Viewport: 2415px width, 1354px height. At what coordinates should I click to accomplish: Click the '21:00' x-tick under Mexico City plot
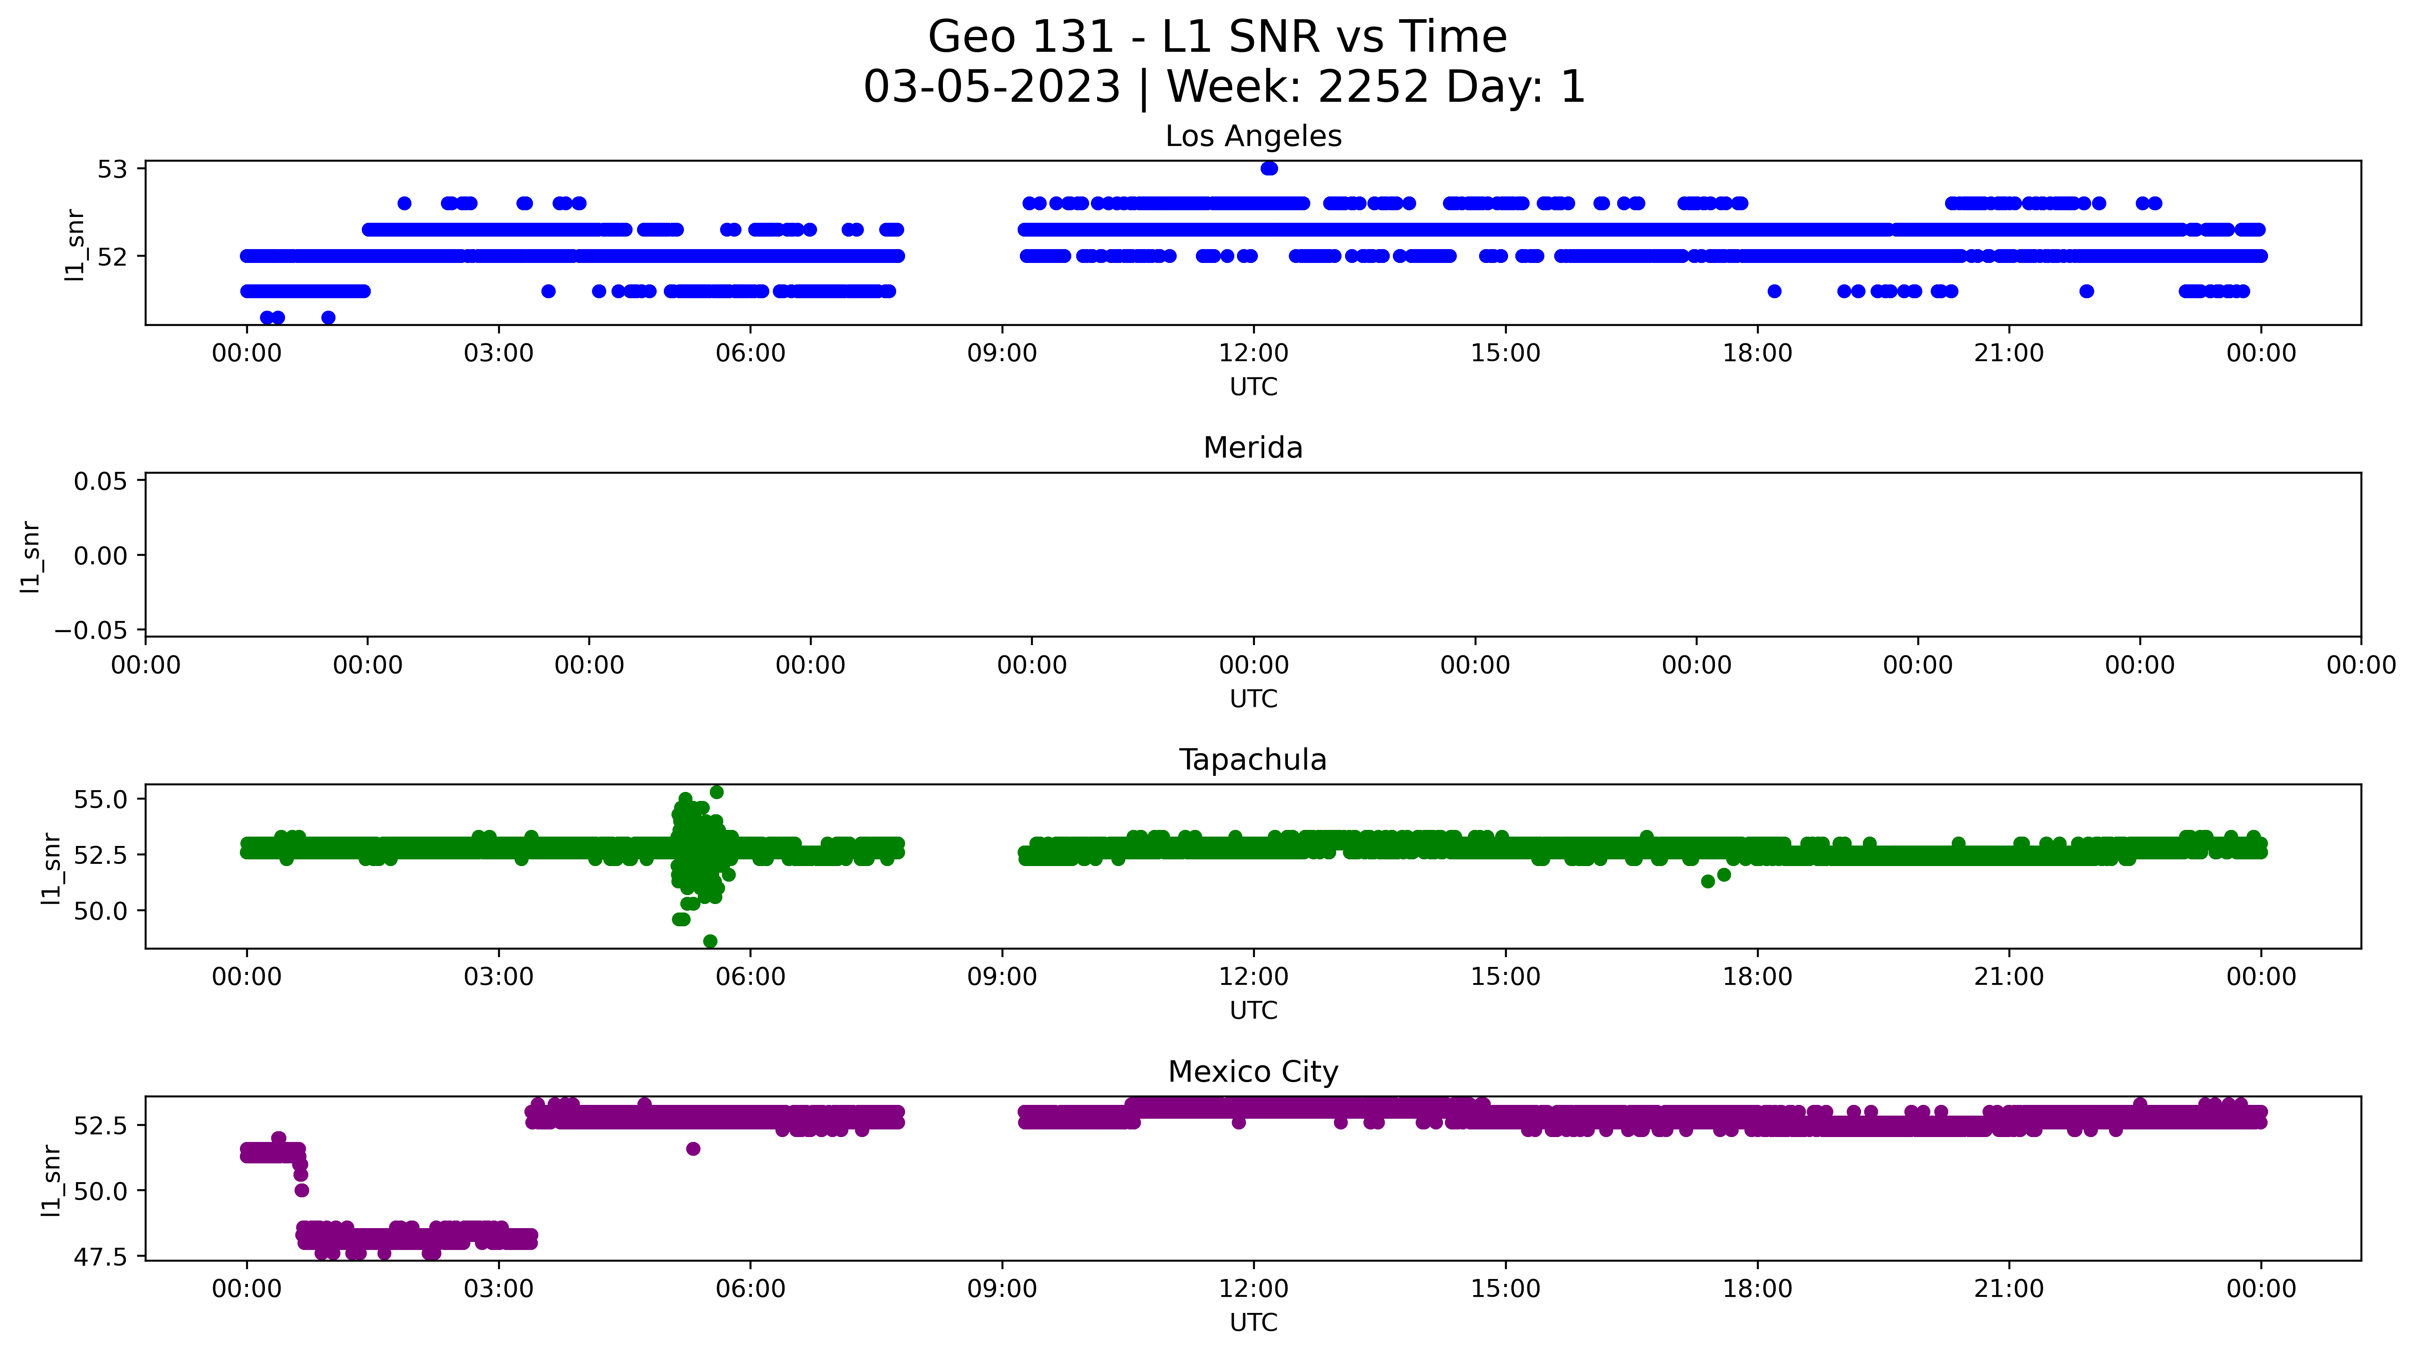(2009, 1289)
